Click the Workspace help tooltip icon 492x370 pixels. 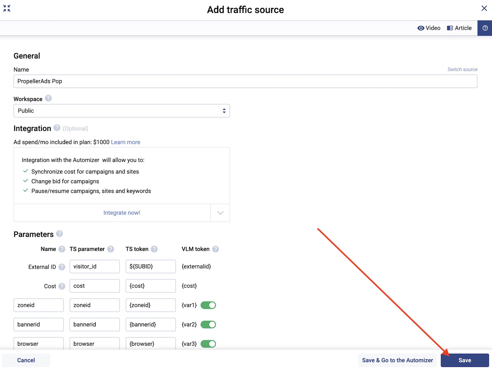coord(48,99)
